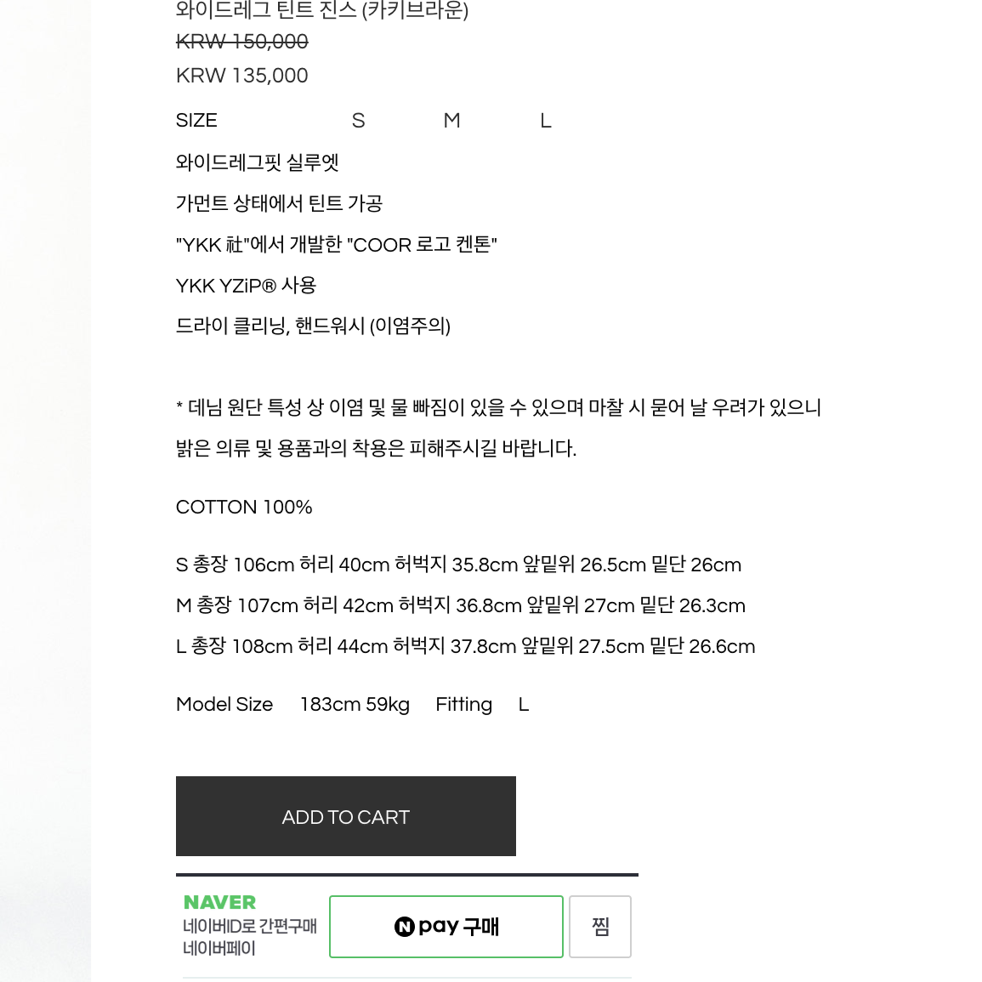Select size M option
982x982 pixels.
[x=451, y=120]
